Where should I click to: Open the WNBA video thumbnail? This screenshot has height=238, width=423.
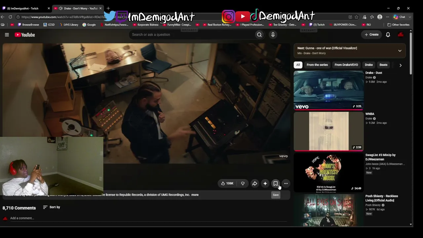pos(328,131)
